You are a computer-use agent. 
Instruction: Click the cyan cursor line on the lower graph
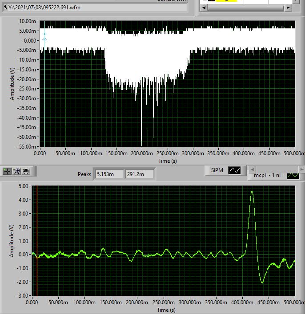click(x=33, y=240)
